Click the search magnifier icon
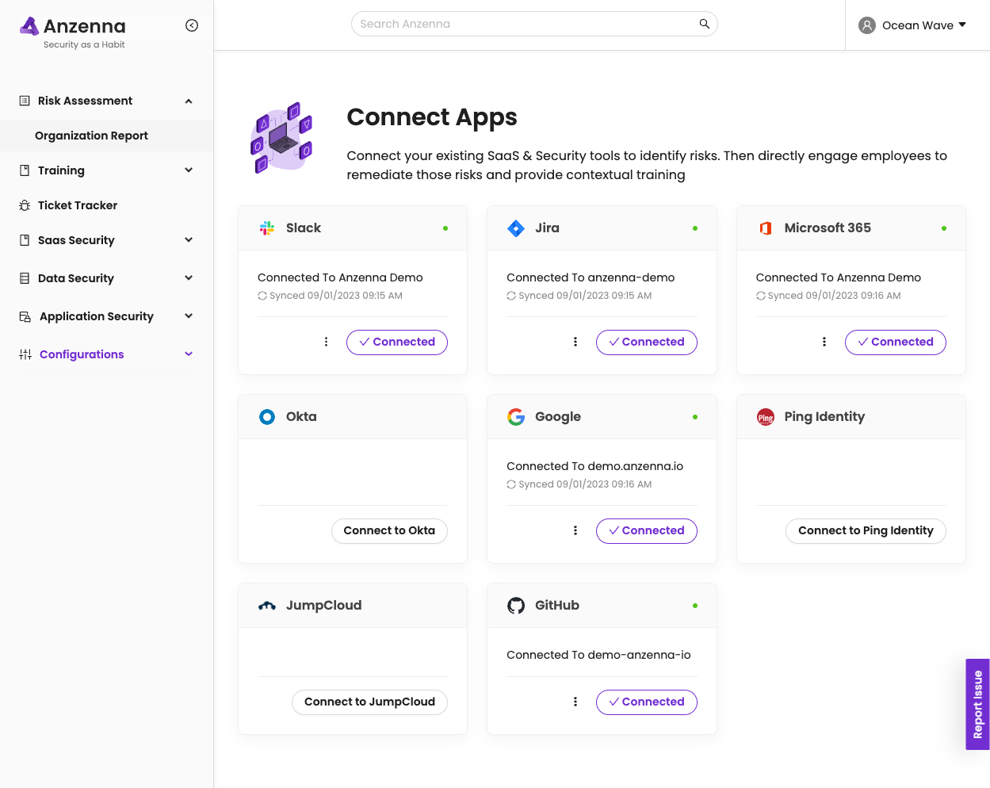The width and height of the screenshot is (990, 788). pyautogui.click(x=704, y=24)
